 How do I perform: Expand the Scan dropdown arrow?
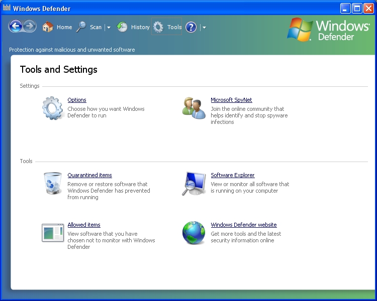(x=109, y=28)
